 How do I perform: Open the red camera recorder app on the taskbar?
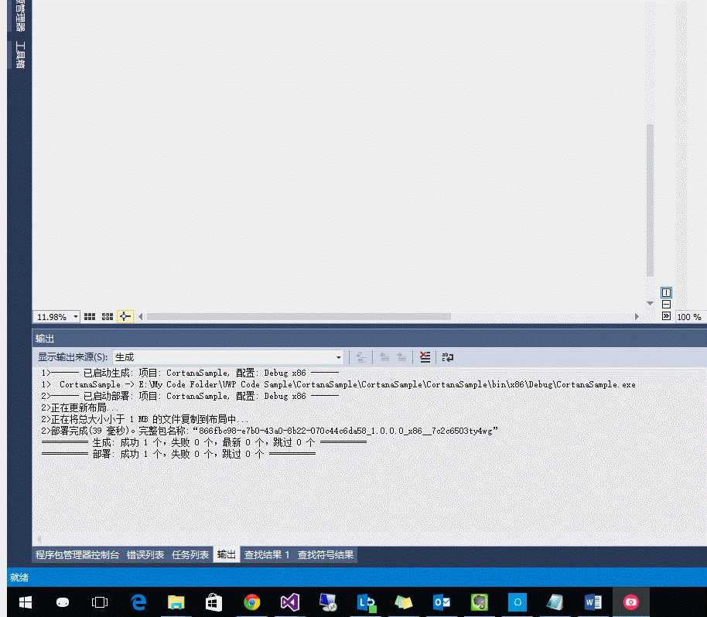pyautogui.click(x=630, y=602)
